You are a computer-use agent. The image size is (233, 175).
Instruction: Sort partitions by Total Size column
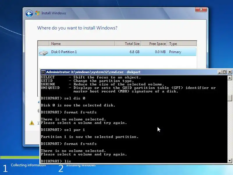click(128, 43)
